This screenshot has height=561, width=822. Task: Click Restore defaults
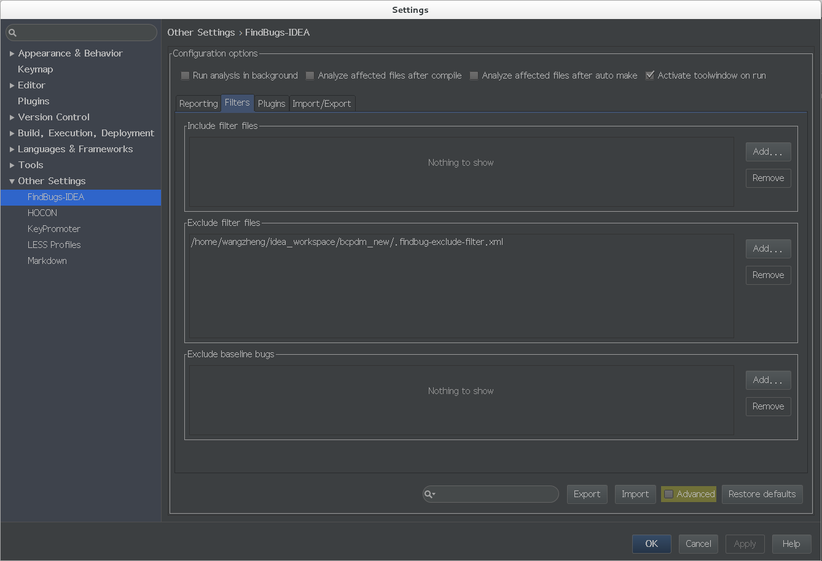pyautogui.click(x=762, y=494)
